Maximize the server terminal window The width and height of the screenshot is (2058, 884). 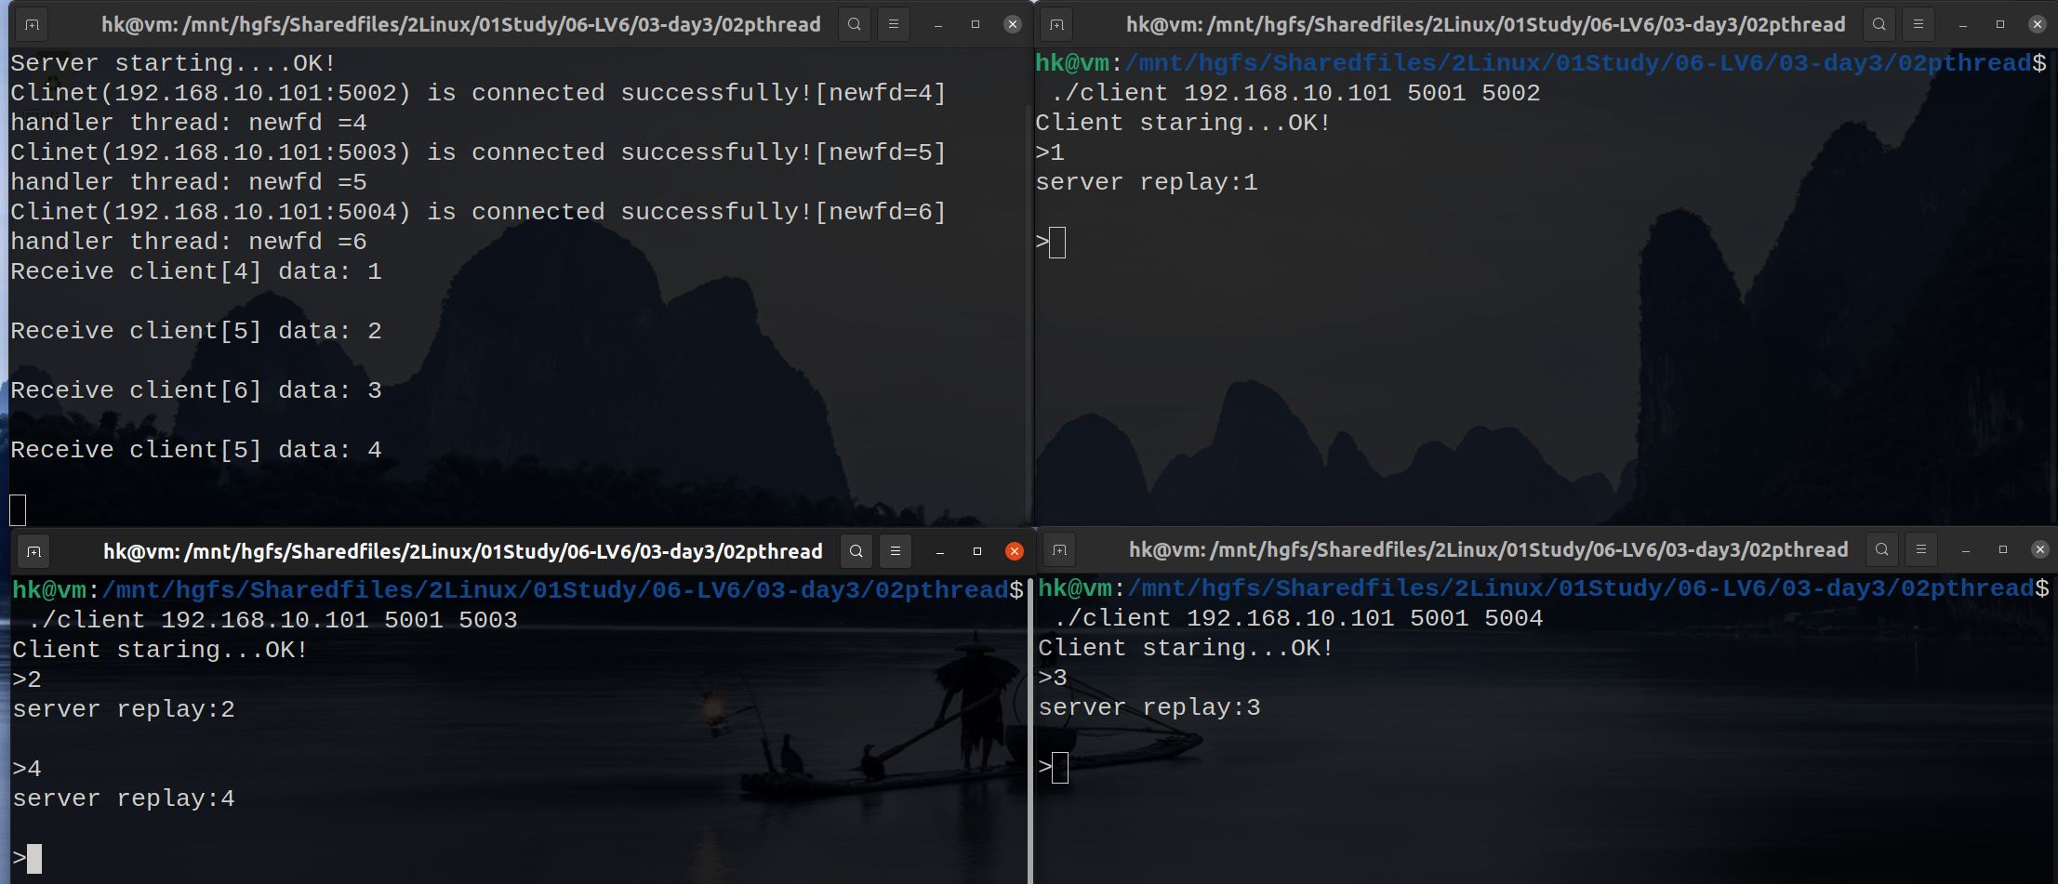(x=976, y=24)
